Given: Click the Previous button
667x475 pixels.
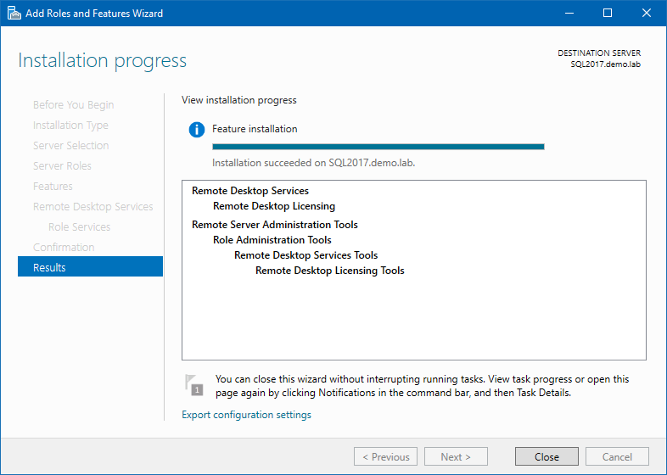Looking at the screenshot, I should (x=385, y=456).
